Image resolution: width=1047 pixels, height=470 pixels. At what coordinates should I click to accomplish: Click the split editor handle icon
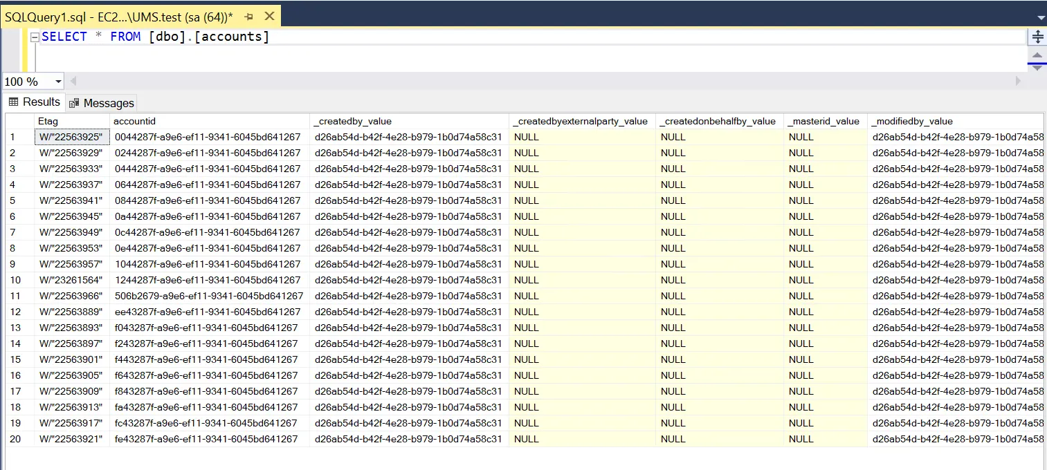pos(1037,37)
